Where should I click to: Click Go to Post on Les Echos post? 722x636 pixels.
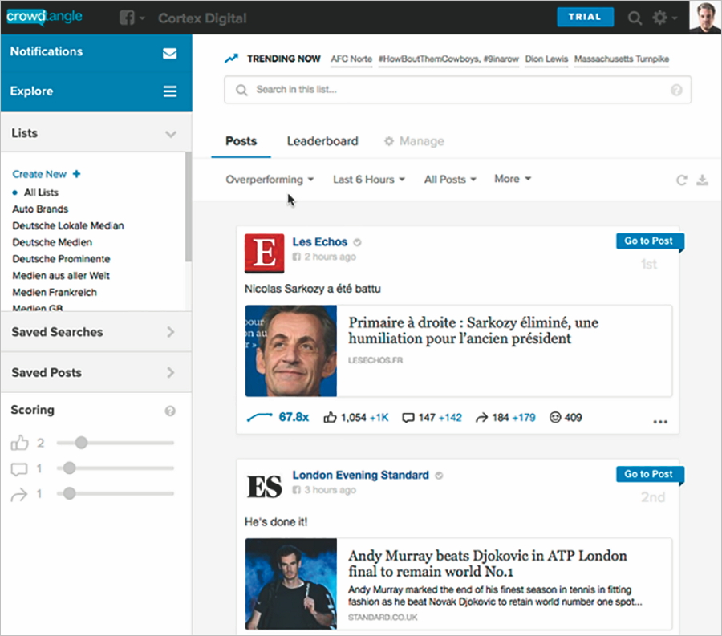pyautogui.click(x=648, y=241)
